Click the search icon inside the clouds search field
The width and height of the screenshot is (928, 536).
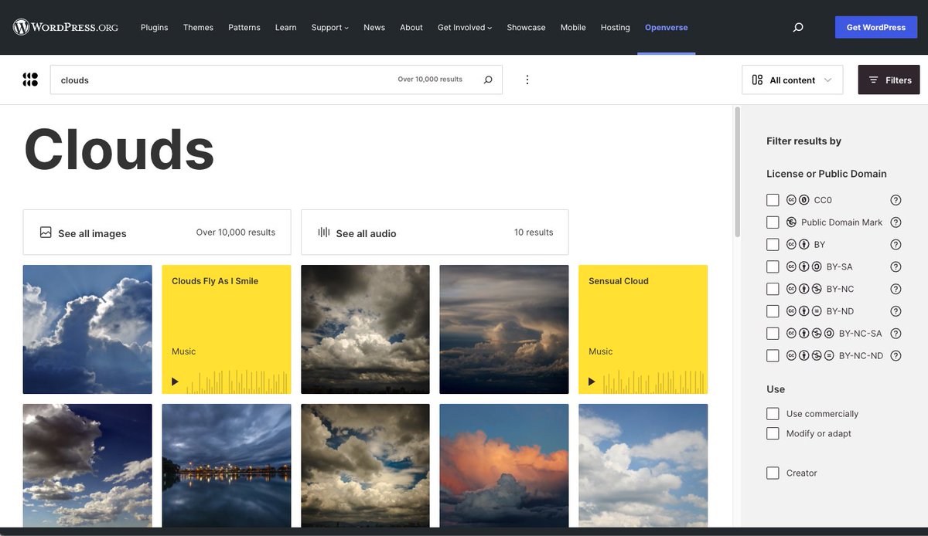[x=486, y=79]
